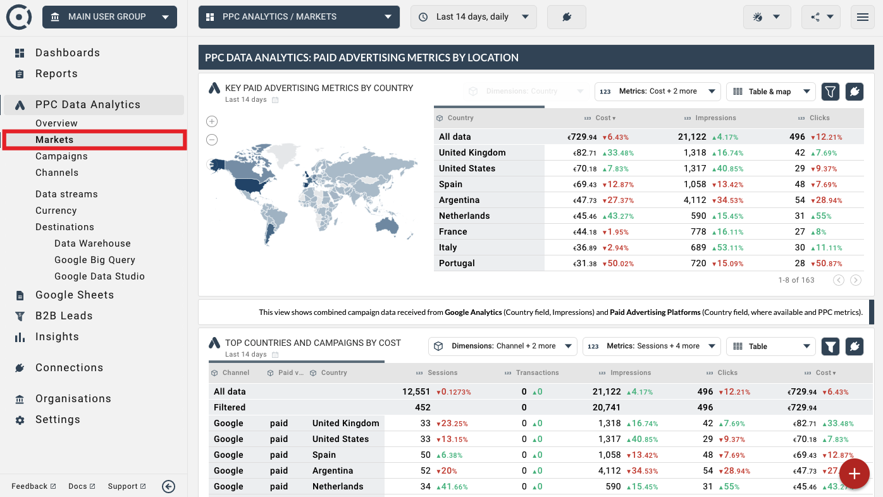This screenshot has height=497, width=883.
Task: Go to the next page of country results
Action: pos(856,280)
